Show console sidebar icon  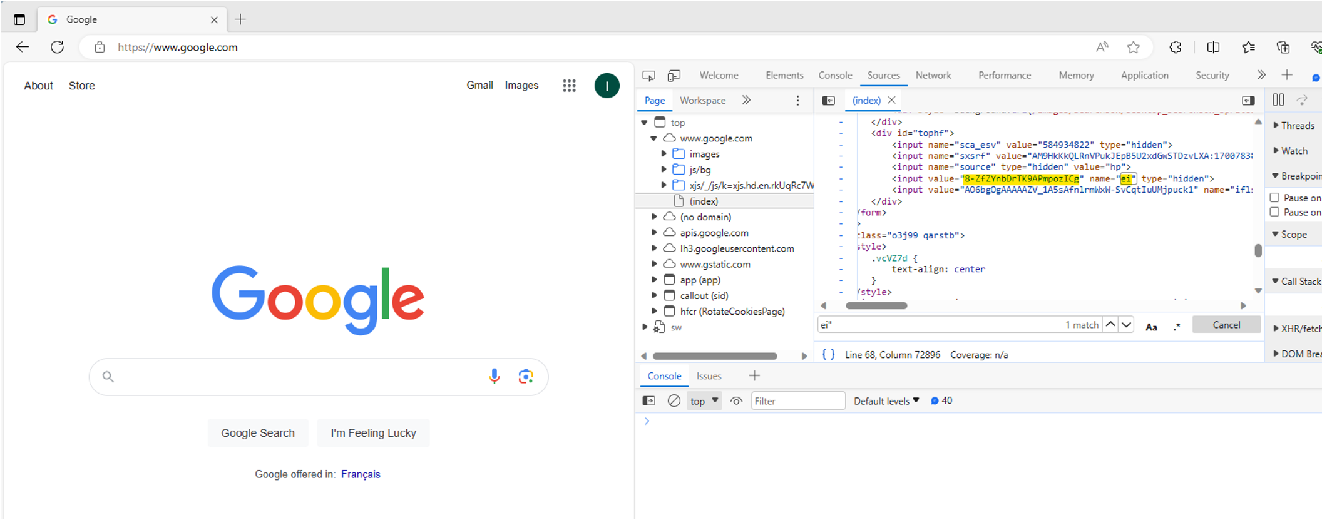click(x=649, y=401)
